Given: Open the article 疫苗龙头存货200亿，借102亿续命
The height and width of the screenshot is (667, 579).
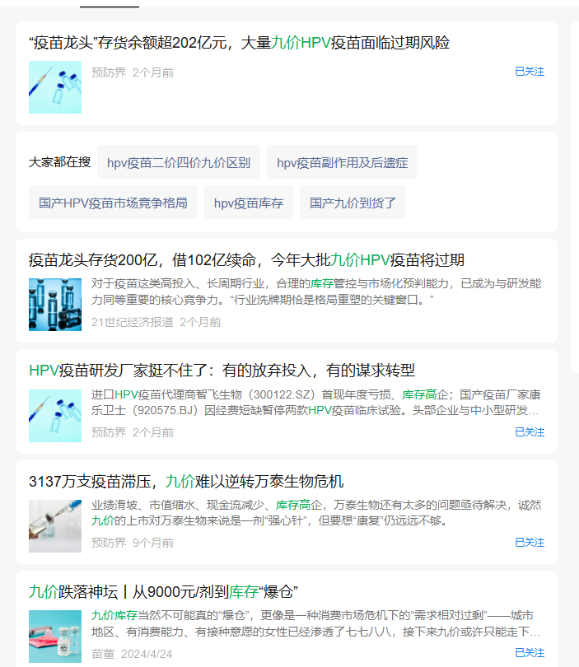Looking at the screenshot, I should pos(246,260).
